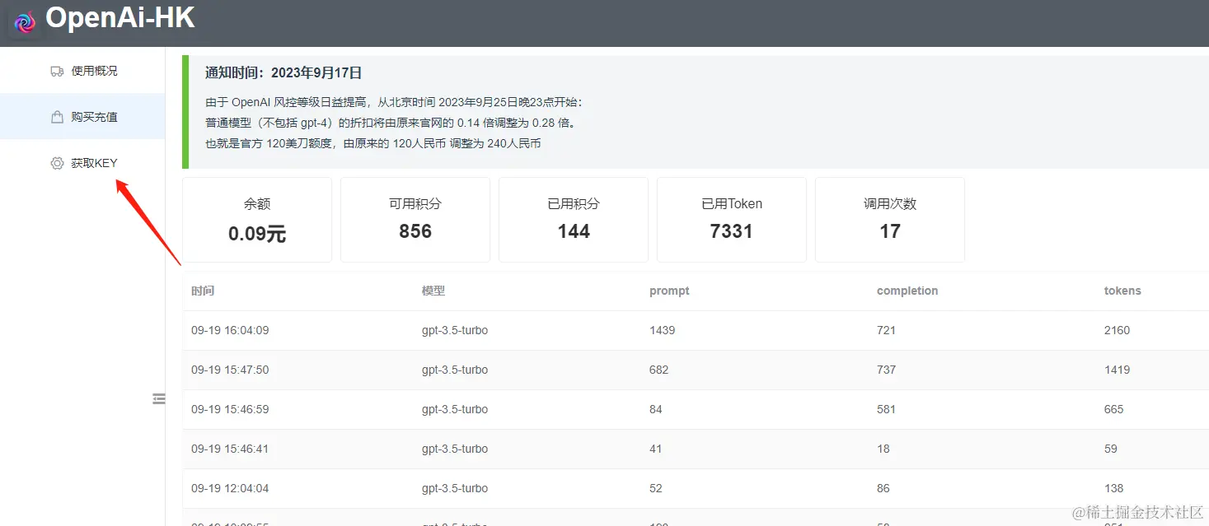Click the notice line starting 也就是官方 120美刀
The width and height of the screenshot is (1209, 526).
(373, 143)
